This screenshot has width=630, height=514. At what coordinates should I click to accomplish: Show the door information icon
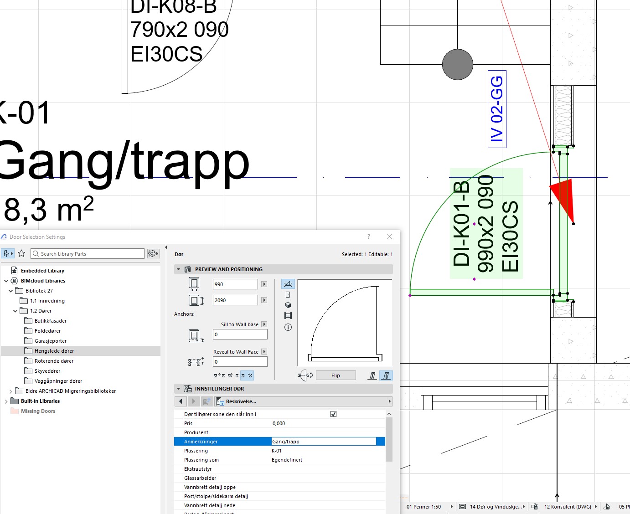point(288,327)
